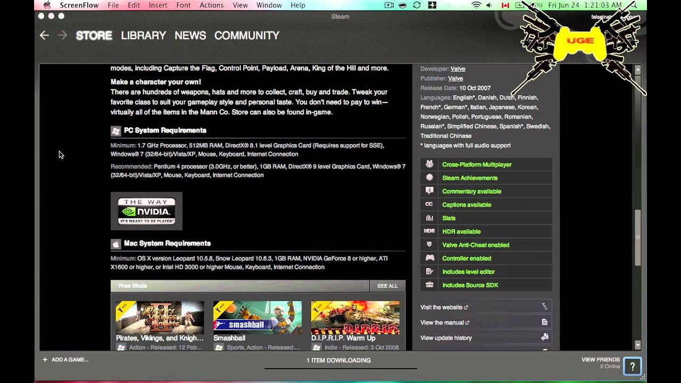681x383 pixels.
Task: Open D.I.P.R.I.P. Warm Up thumbnail
Action: pyautogui.click(x=355, y=318)
